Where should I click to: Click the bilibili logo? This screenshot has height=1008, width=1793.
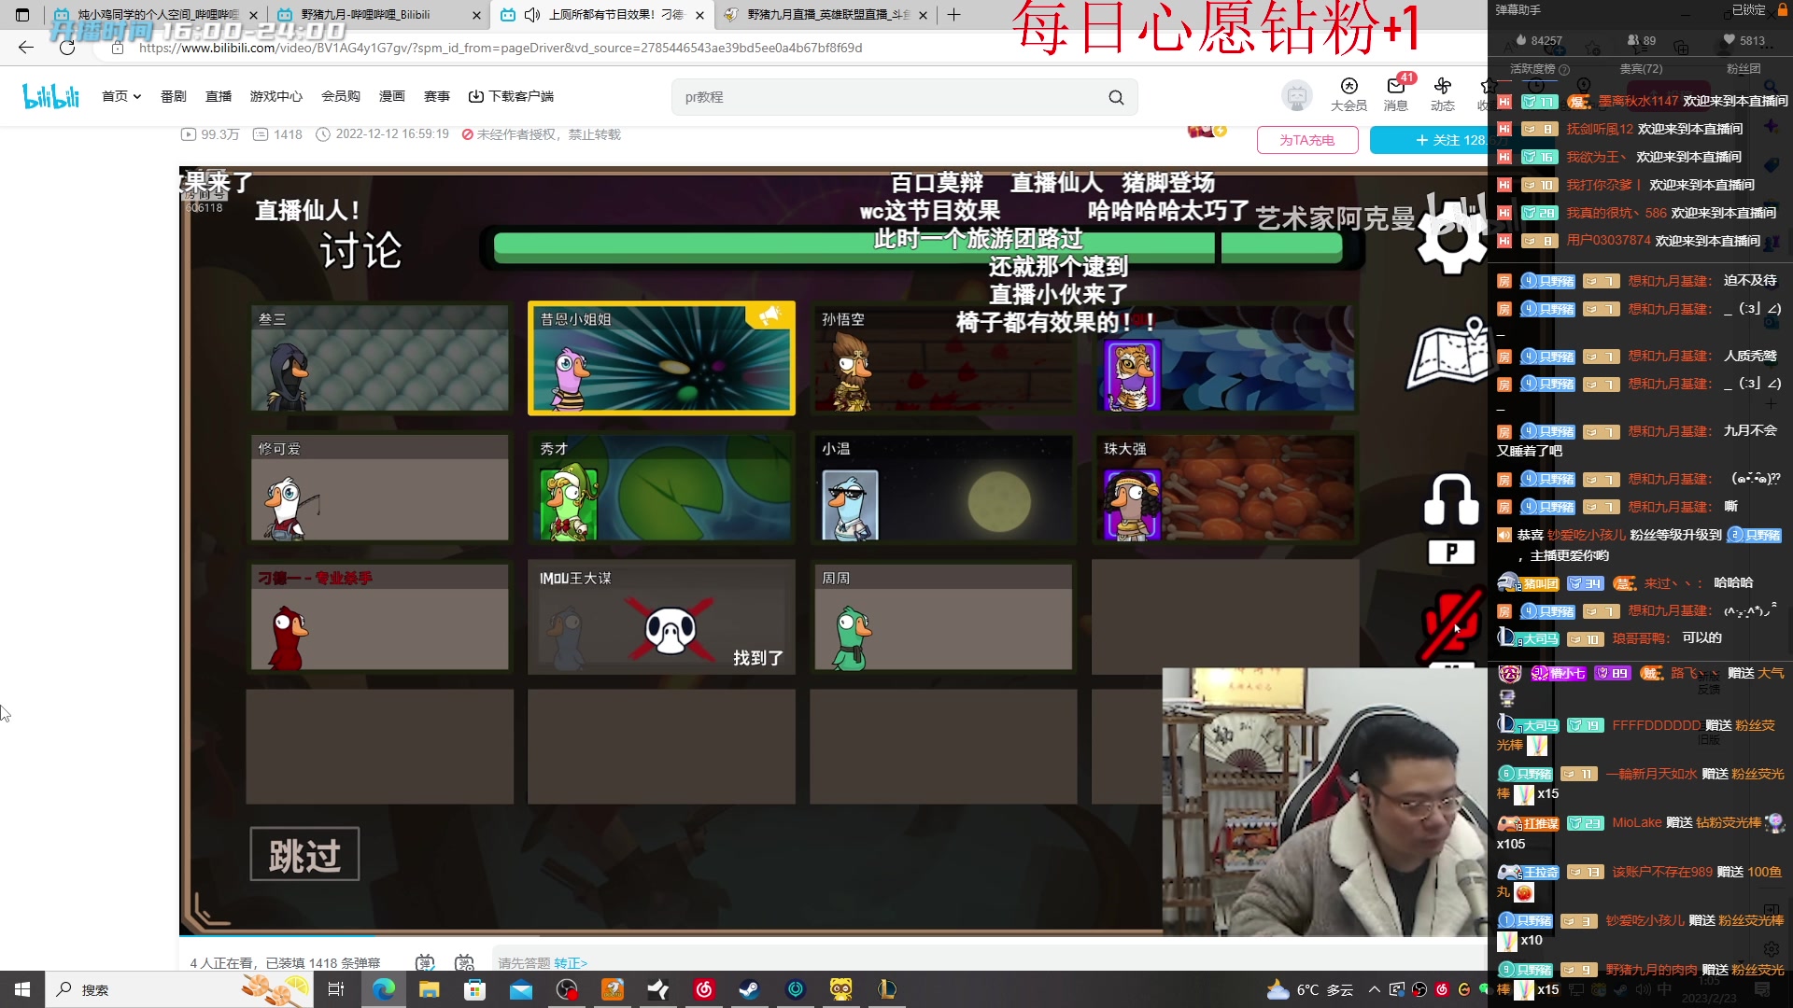tap(50, 95)
